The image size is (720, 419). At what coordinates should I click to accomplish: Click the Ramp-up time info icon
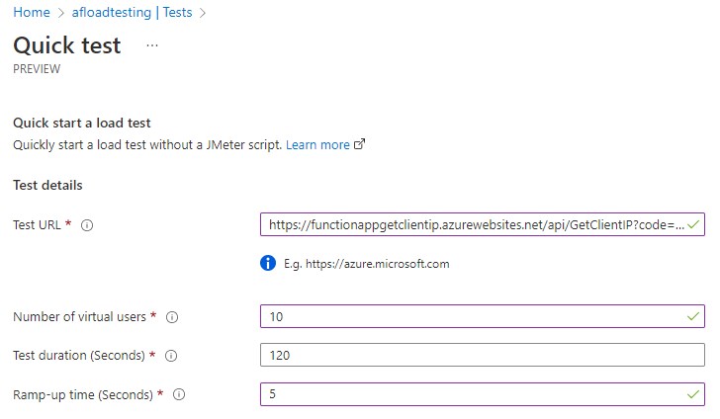[x=179, y=394]
